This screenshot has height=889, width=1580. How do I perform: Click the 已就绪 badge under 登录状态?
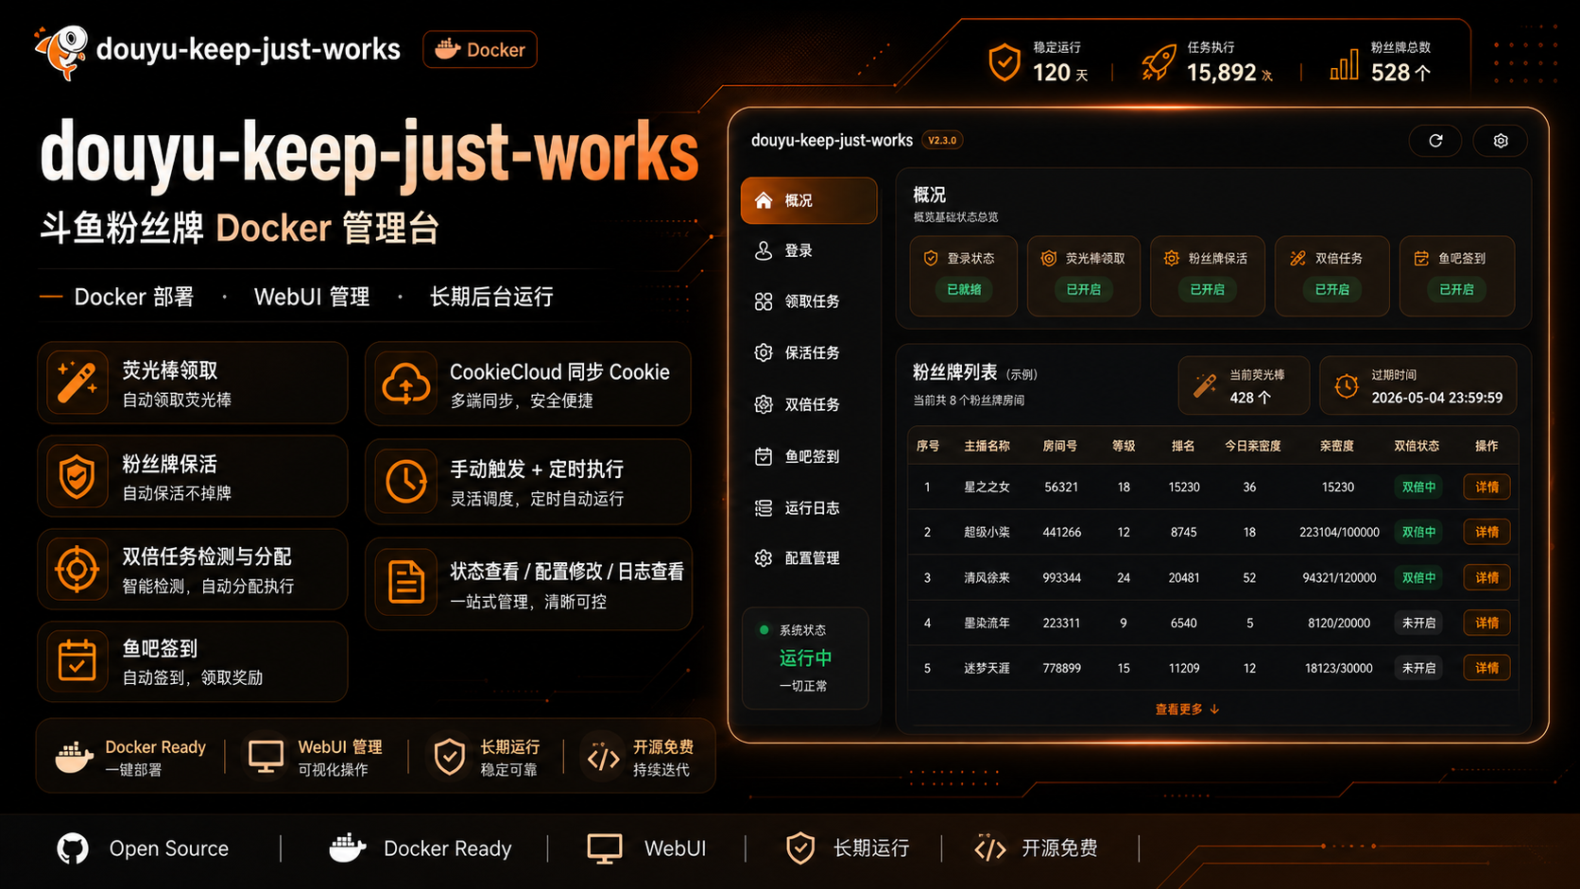pos(964,289)
